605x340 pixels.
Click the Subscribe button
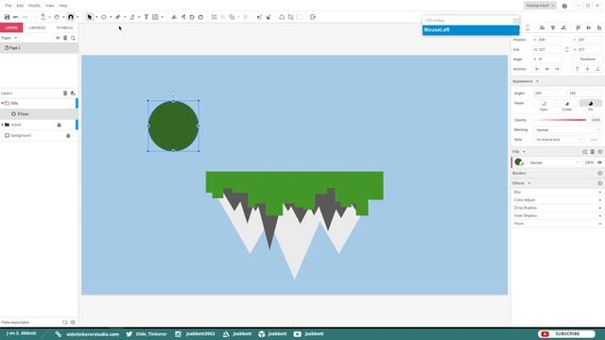coord(566,333)
